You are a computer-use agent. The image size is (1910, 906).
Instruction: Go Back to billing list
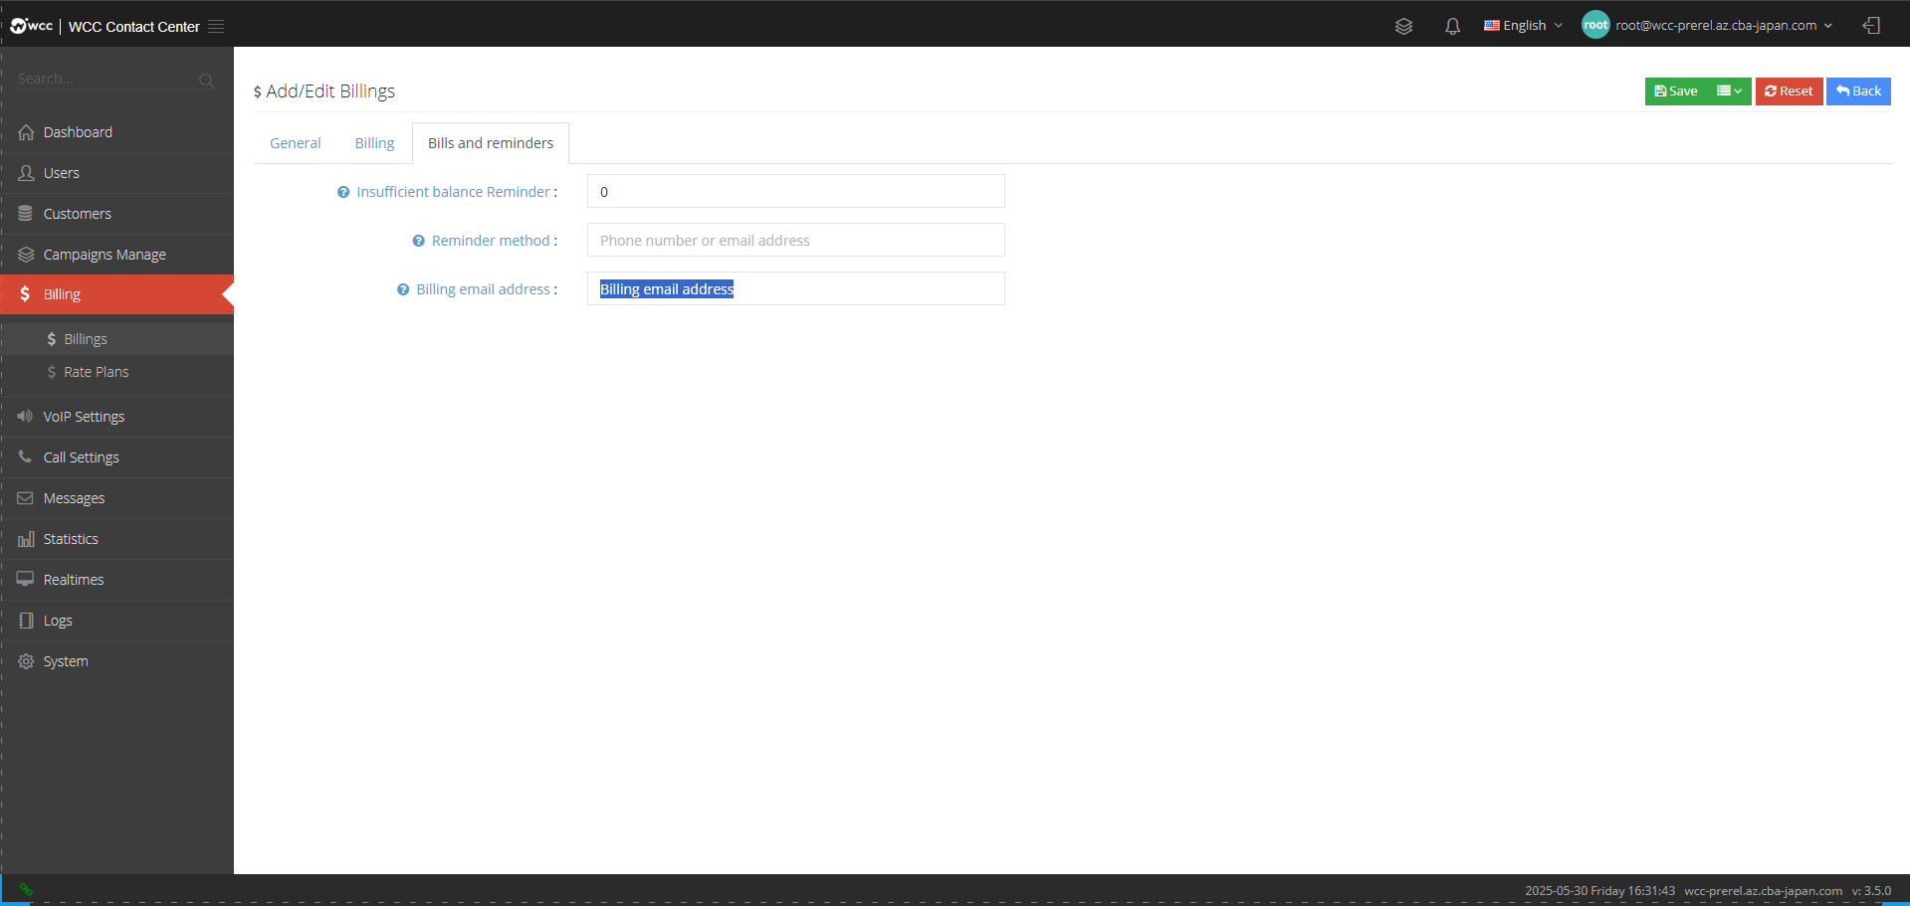1858,91
